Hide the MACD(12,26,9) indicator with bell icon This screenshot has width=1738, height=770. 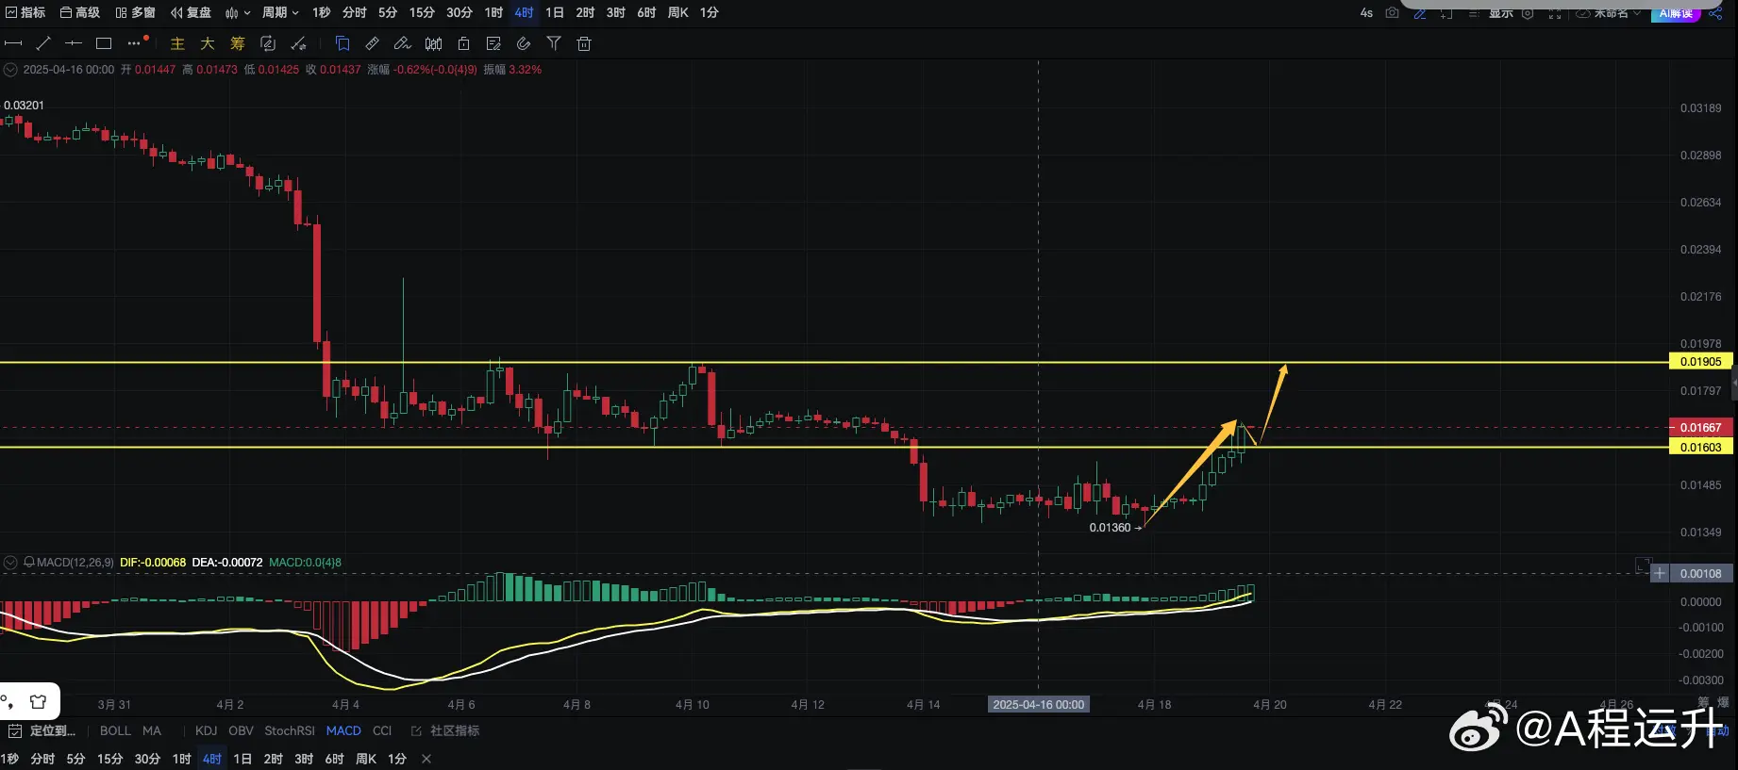click(x=29, y=562)
